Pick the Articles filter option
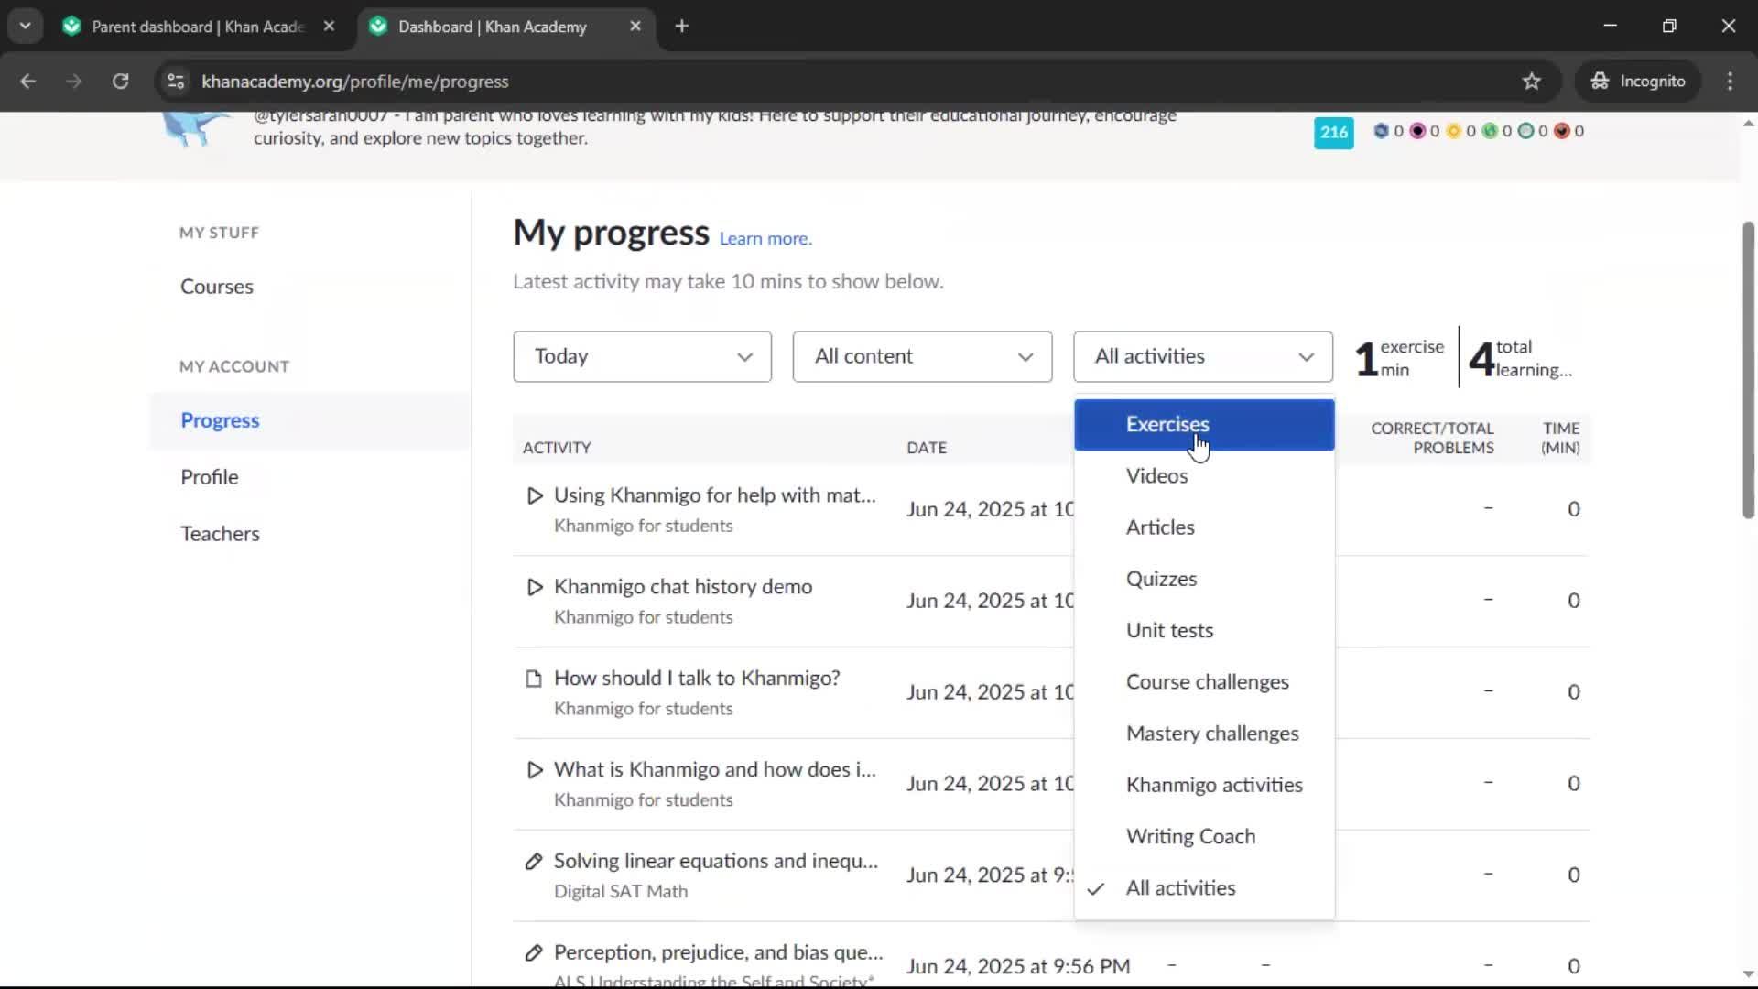Image resolution: width=1758 pixels, height=989 pixels. pos(1204,527)
